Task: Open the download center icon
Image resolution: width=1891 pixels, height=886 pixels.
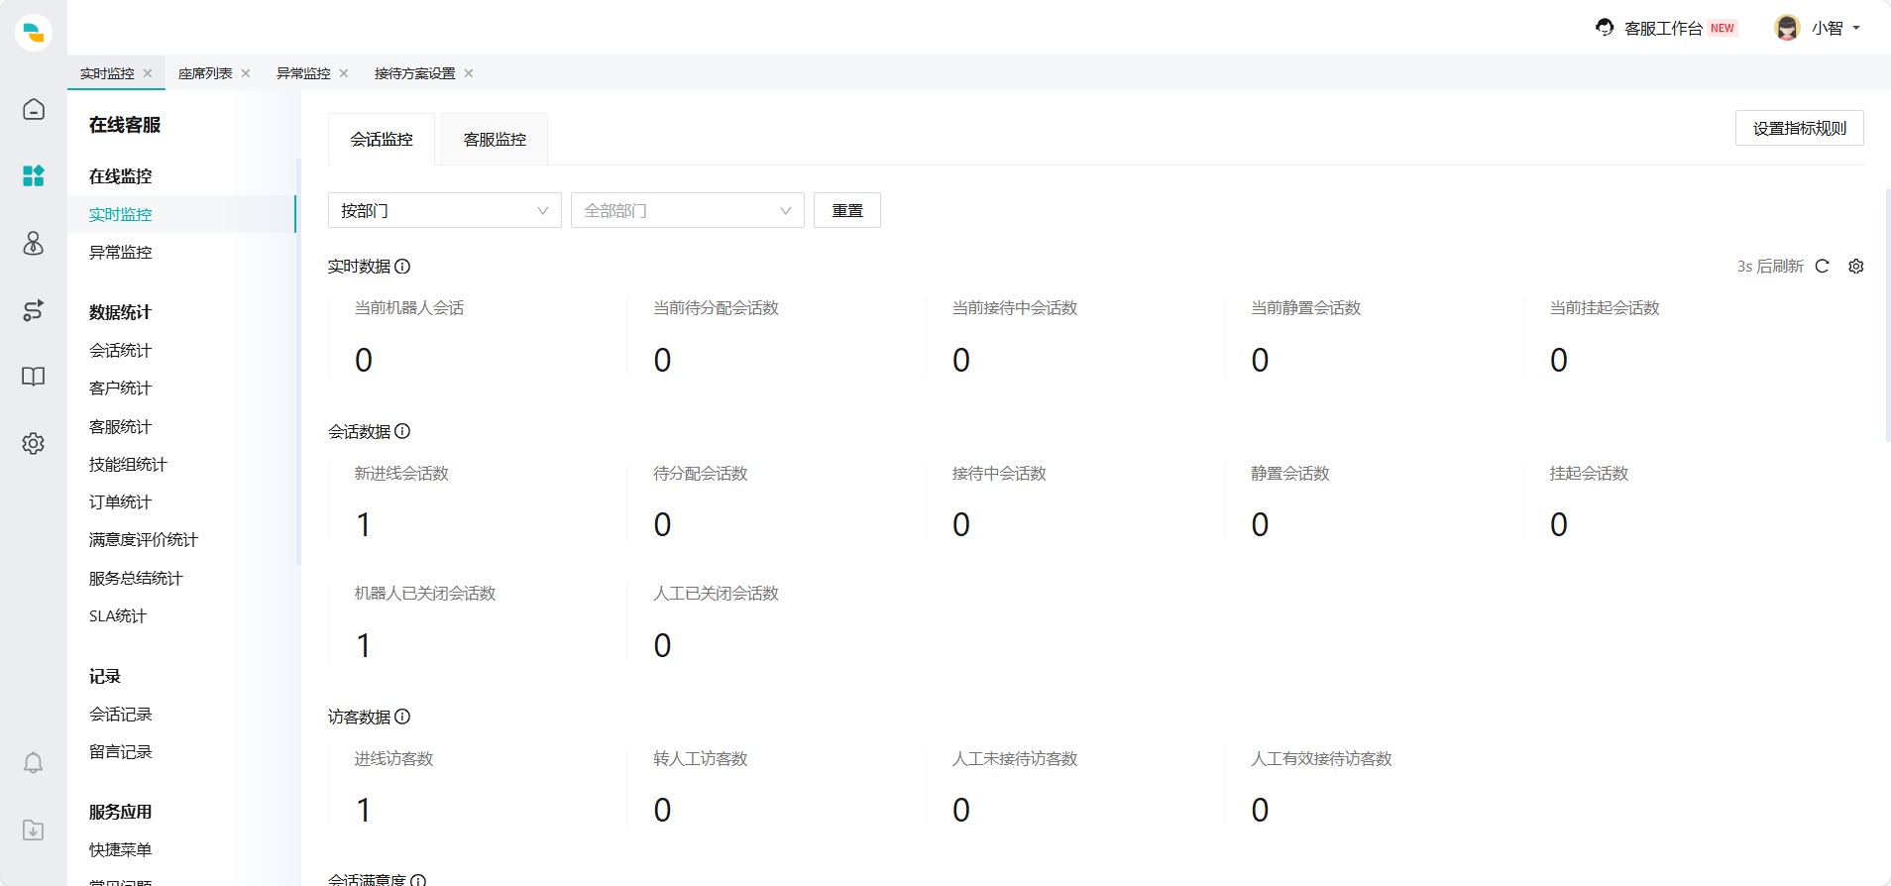Action: (34, 830)
